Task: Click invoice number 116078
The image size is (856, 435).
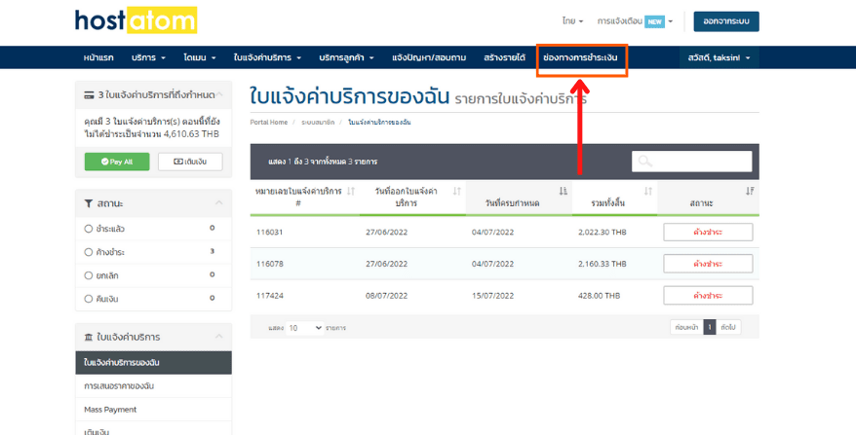Action: point(270,264)
